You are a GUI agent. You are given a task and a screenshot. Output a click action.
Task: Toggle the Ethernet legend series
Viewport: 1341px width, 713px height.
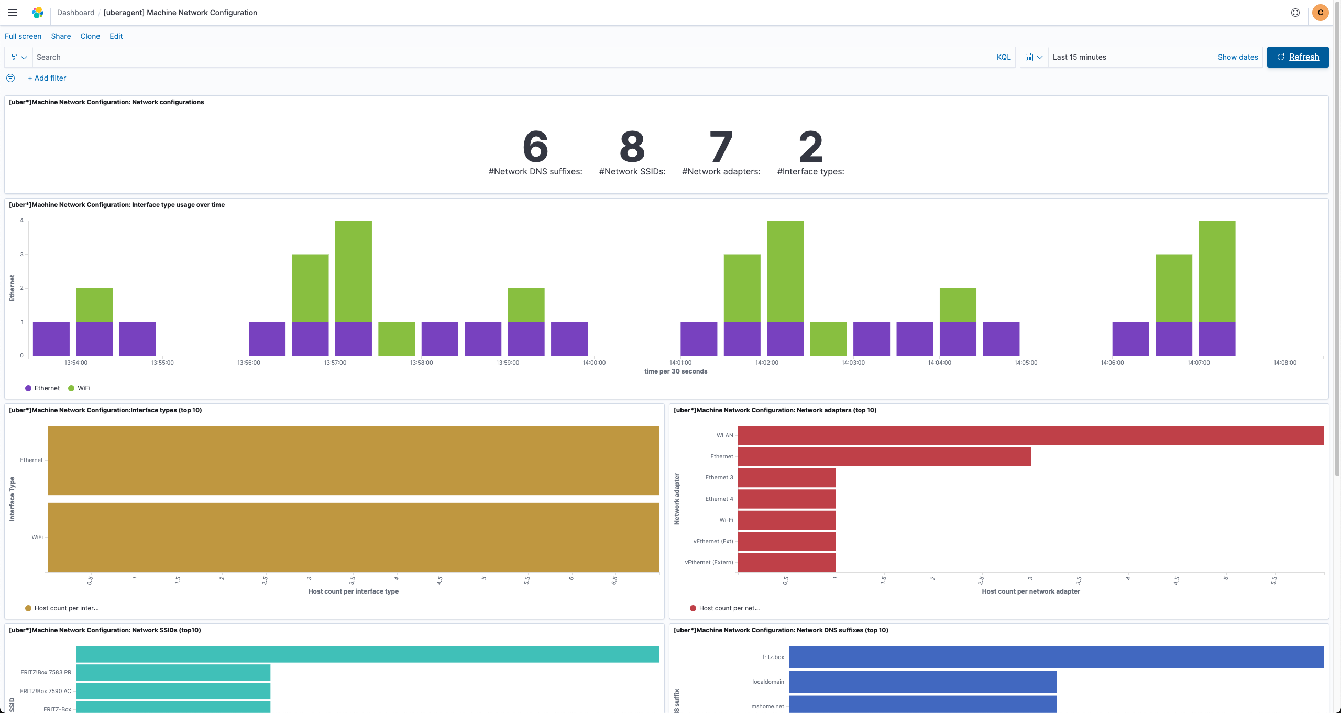(42, 388)
